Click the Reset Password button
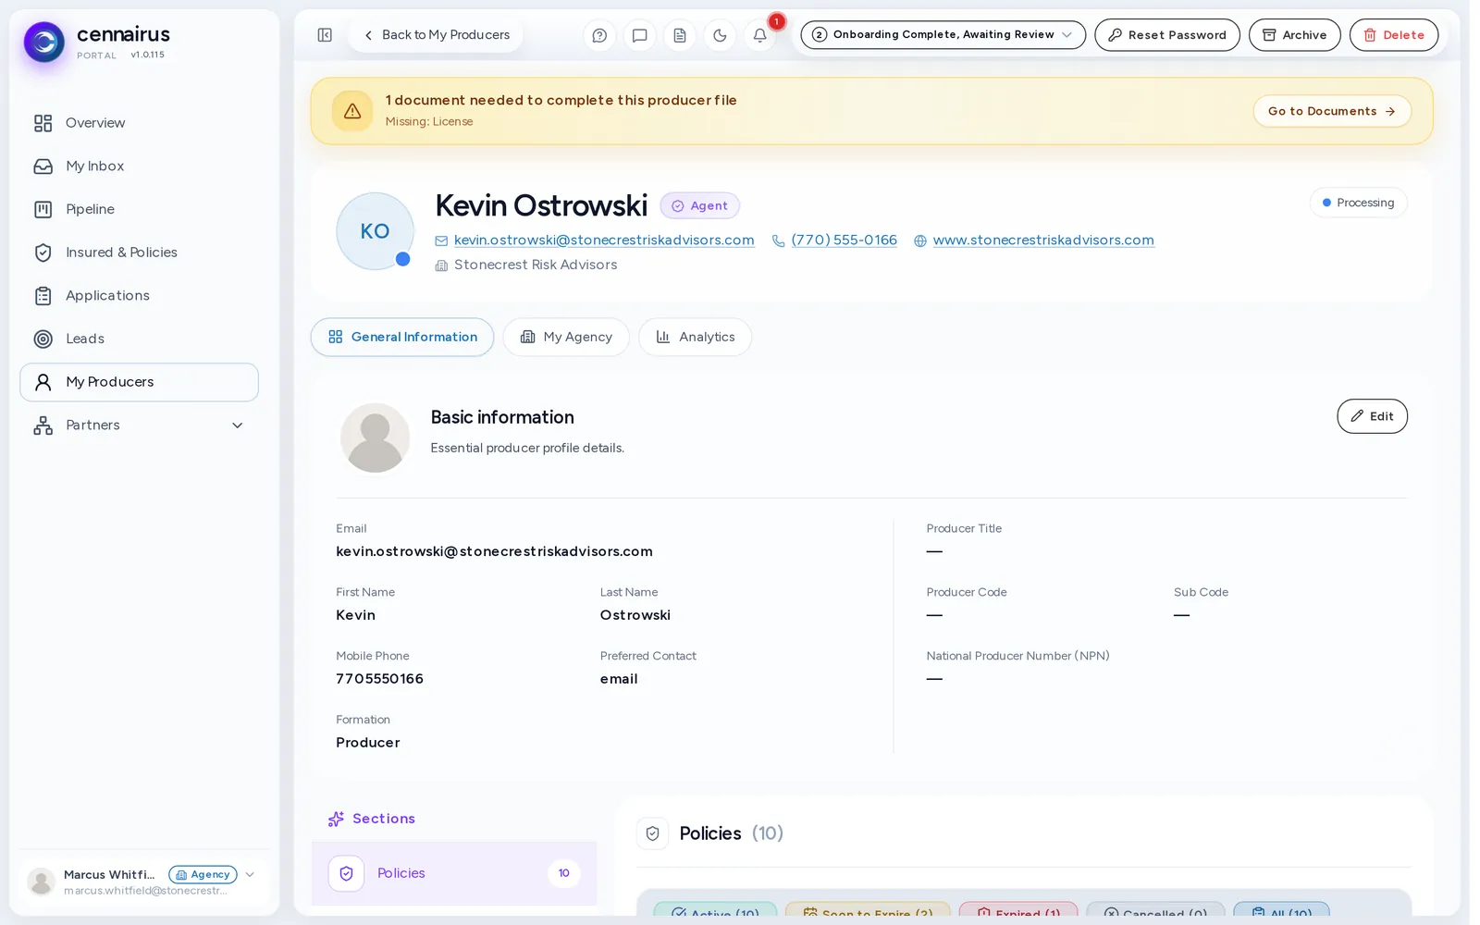1480x925 pixels. pyautogui.click(x=1167, y=35)
